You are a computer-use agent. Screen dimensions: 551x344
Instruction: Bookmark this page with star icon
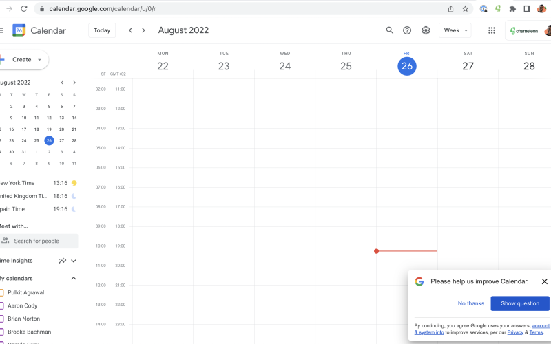coord(466,9)
